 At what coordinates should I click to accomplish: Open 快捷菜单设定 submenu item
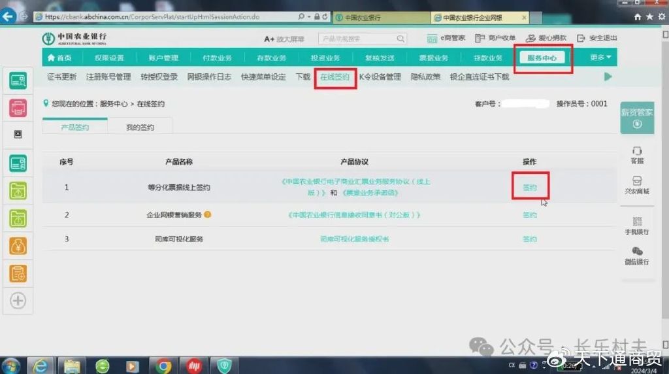pos(263,77)
